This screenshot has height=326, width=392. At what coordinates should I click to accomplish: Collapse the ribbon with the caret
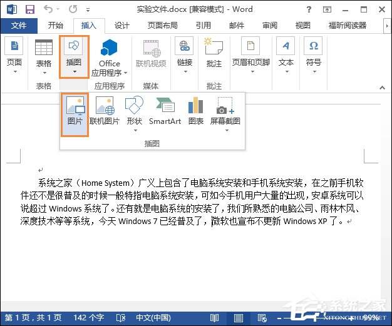(x=382, y=88)
